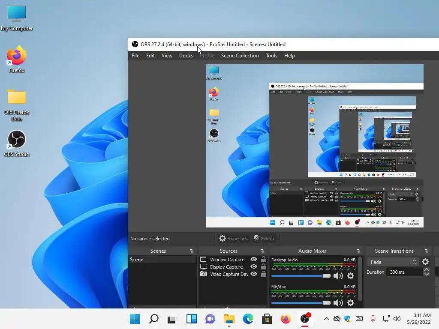The height and width of the screenshot is (329, 439).
Task: Open the View menu in OBS
Action: [x=167, y=56]
